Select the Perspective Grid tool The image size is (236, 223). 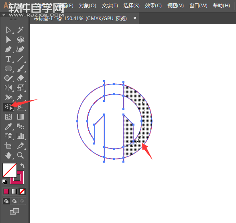pos(20,107)
